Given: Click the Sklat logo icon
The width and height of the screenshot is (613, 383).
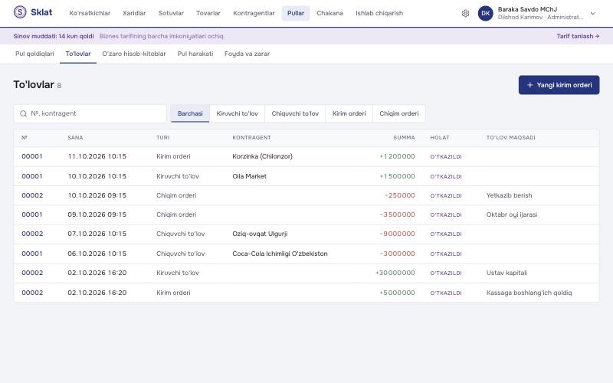Looking at the screenshot, I should click(20, 12).
